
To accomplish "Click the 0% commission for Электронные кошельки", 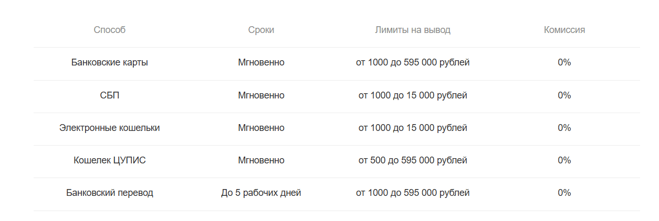I will coord(564,128).
